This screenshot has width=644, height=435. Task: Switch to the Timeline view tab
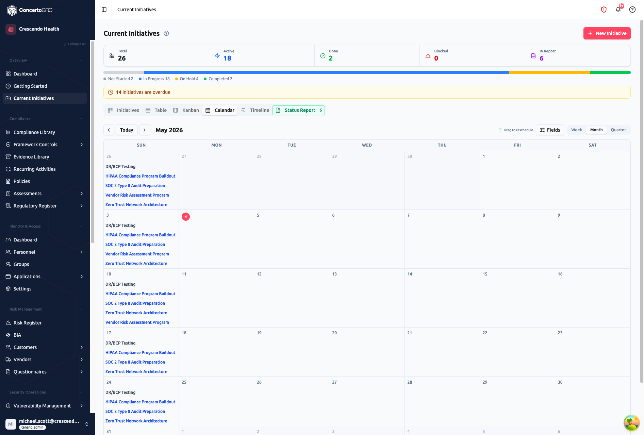point(255,110)
